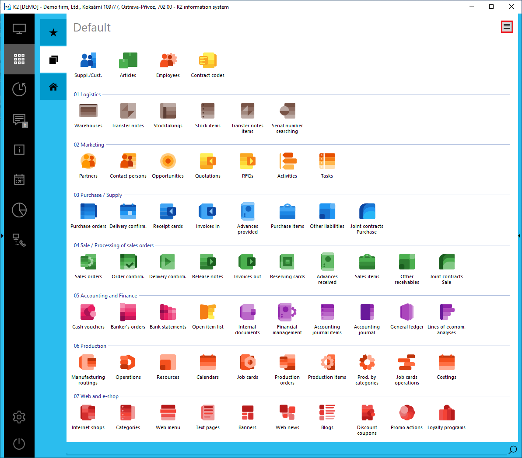Switch to the Favorites star tab
522x458 pixels.
53,32
